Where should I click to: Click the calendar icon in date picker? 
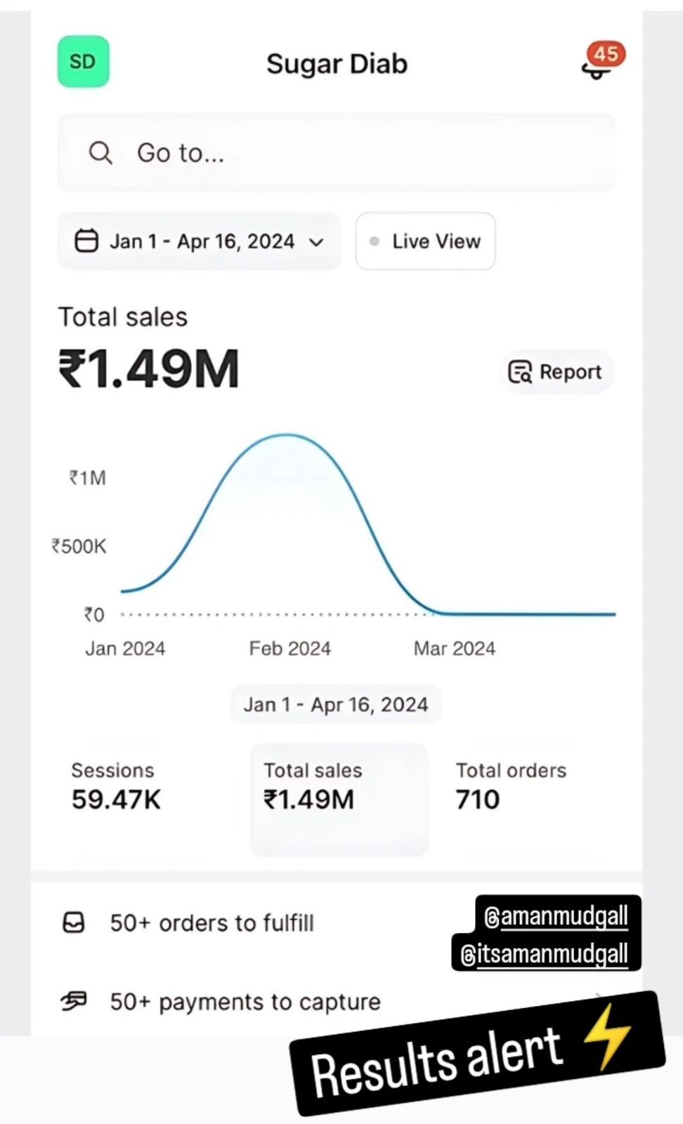tap(86, 241)
